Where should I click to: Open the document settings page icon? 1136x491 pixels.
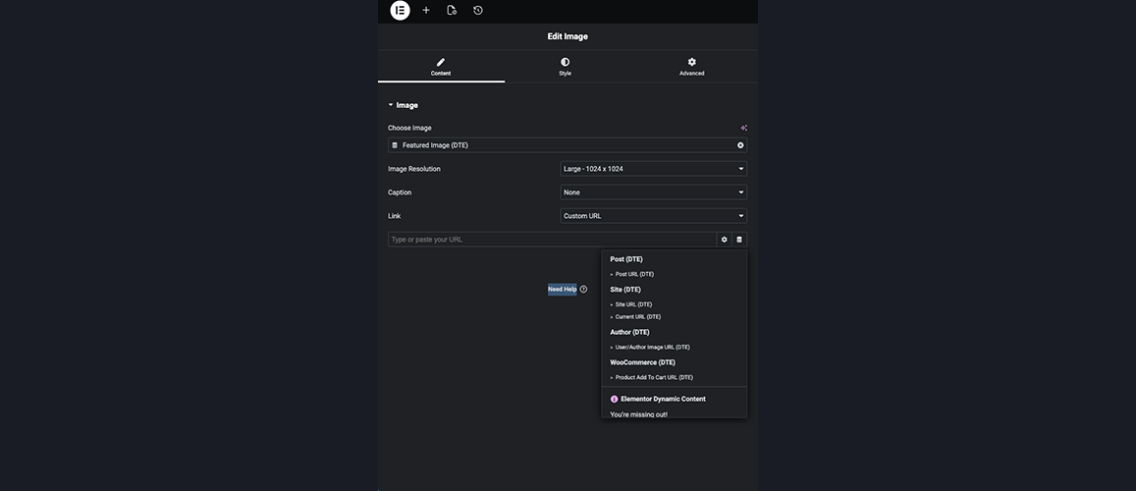click(452, 10)
